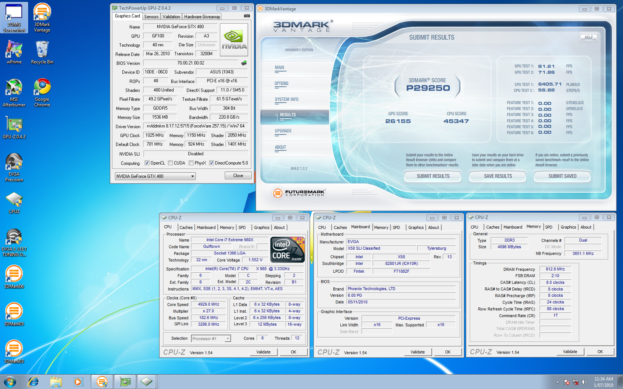Viewport: 623px width, 389px height.
Task: Switch to CPU-Z taskbar button
Action: (147, 382)
